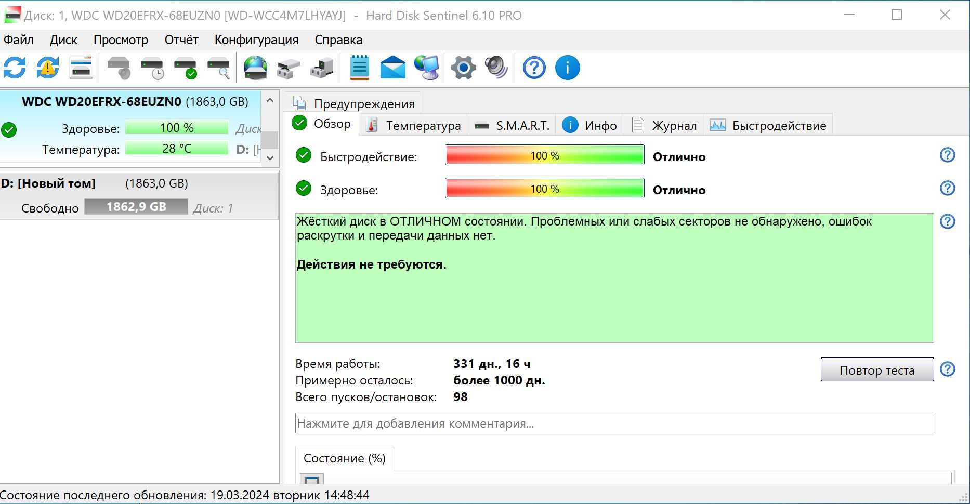Click the small icon under Состояние (%) tab

[x=312, y=479]
